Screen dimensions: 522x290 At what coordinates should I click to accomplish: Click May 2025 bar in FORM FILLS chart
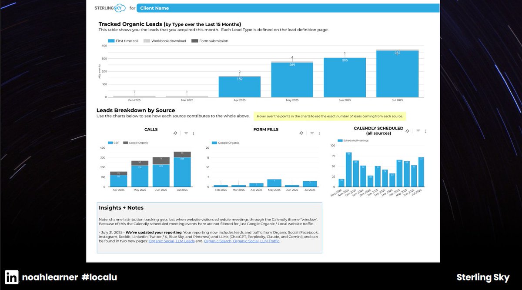pos(274,183)
